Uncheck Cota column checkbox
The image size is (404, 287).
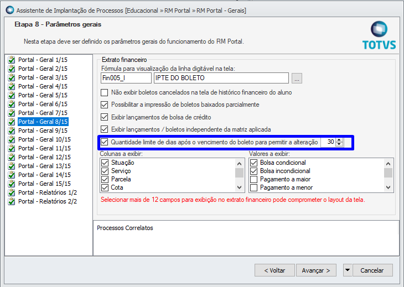pos(105,187)
